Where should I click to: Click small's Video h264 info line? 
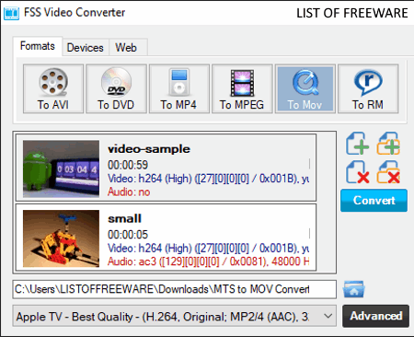pos(208,249)
